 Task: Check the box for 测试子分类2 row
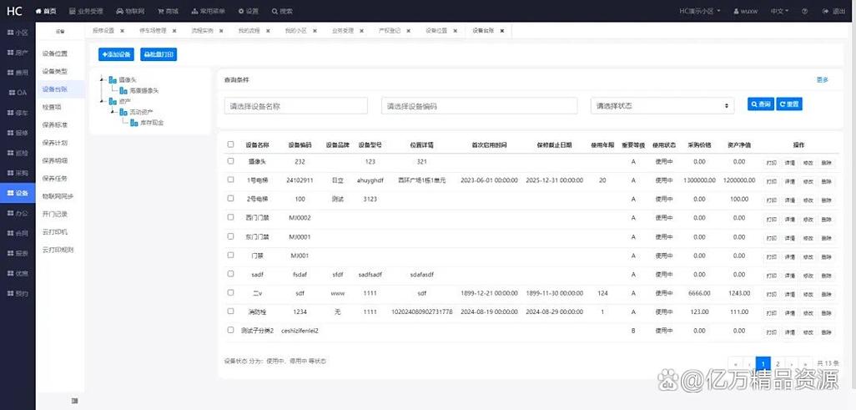pyautogui.click(x=230, y=330)
